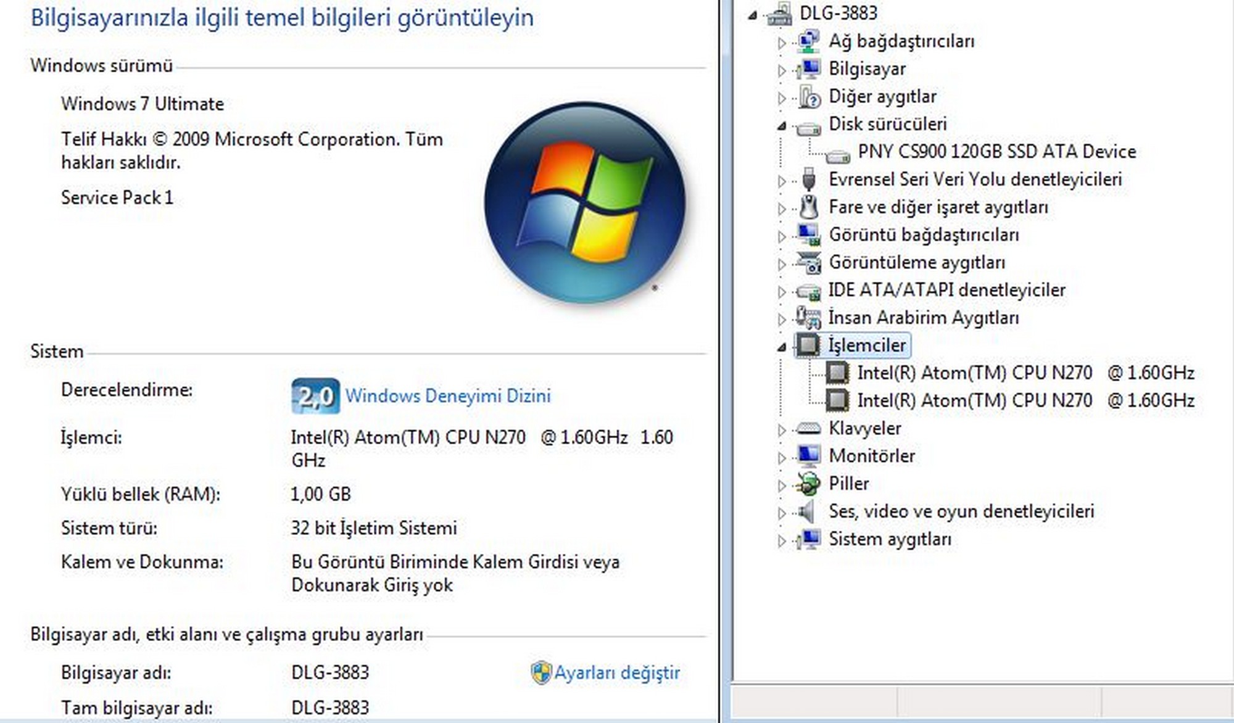Expand the Sistem aygıtları node
This screenshot has height=723, width=1234.
point(782,541)
